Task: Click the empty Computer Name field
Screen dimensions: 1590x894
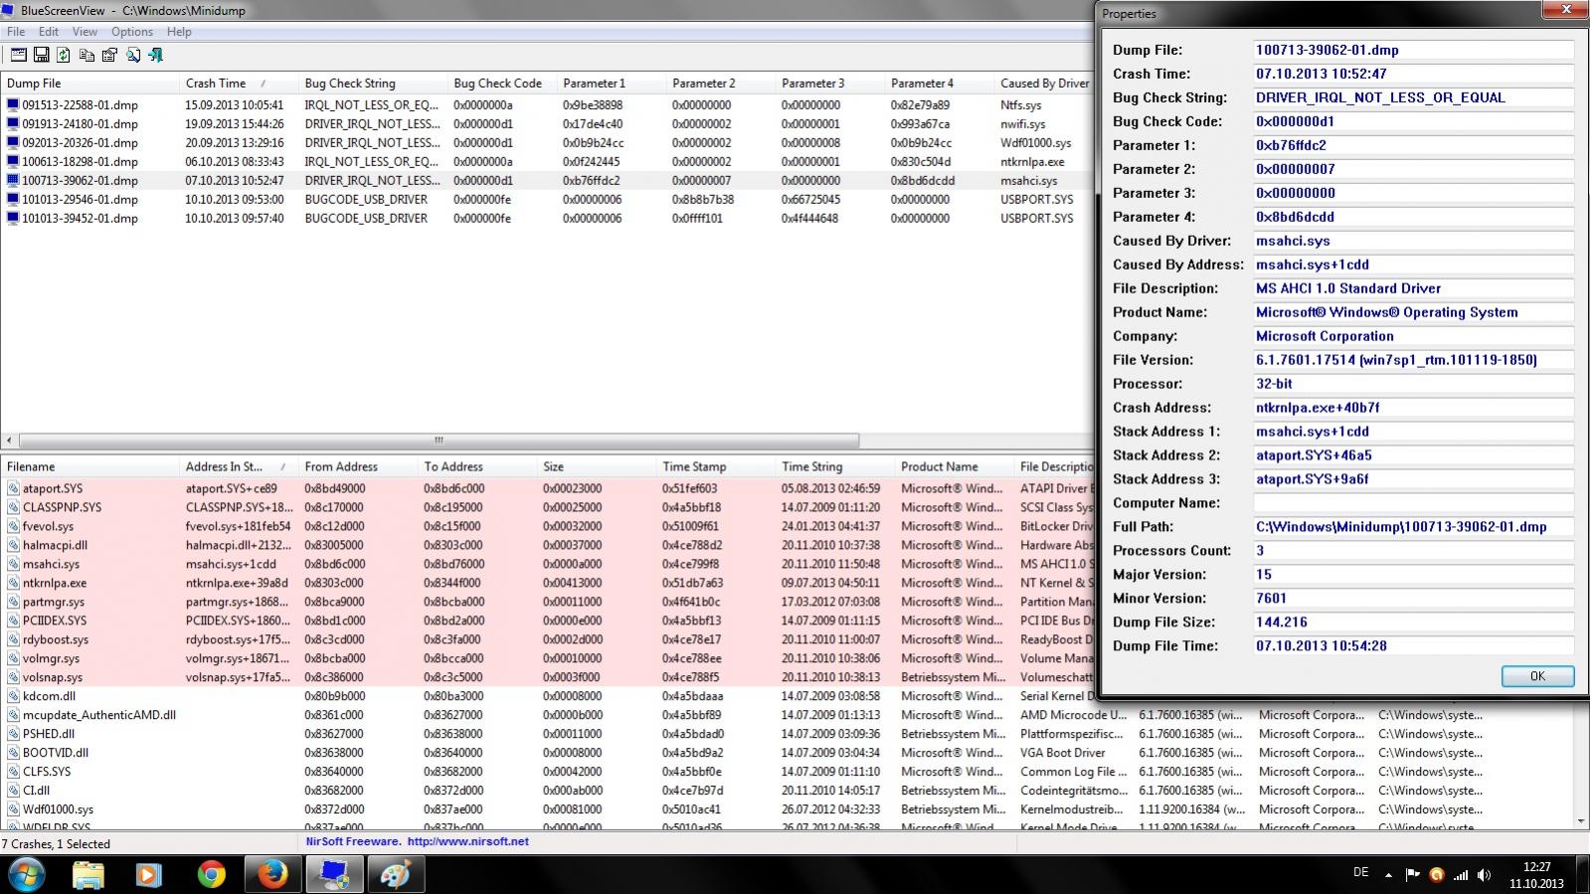Action: point(1413,503)
